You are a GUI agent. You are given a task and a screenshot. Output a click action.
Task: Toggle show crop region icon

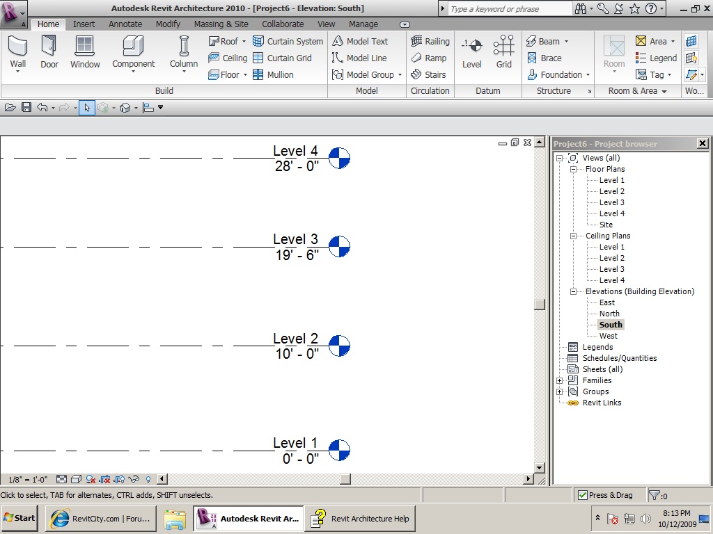point(119,479)
